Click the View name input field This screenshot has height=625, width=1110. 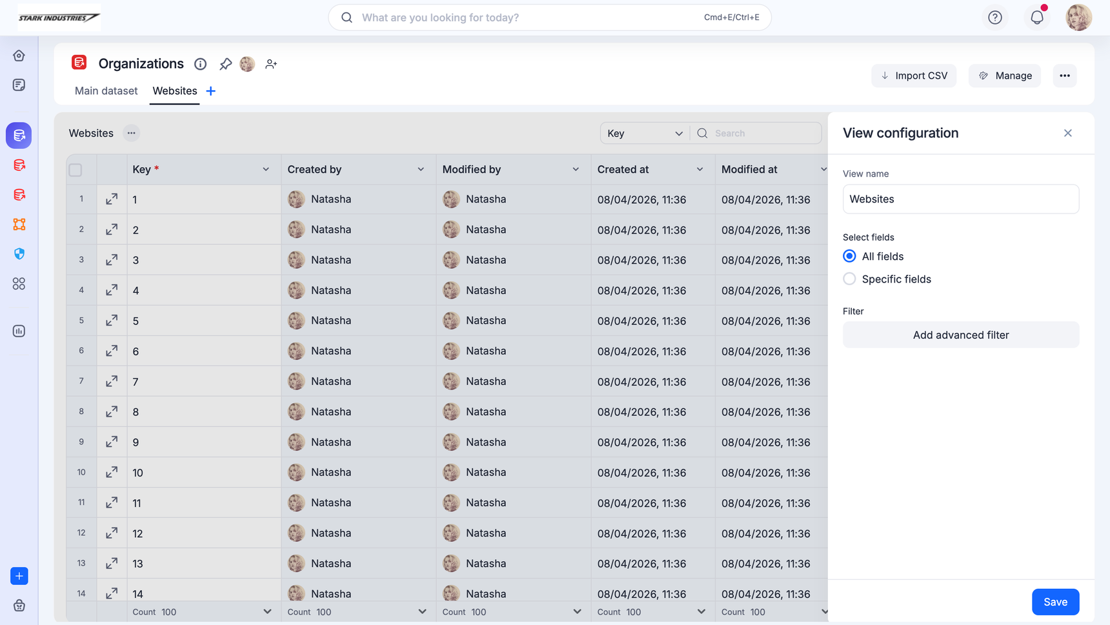pos(960,199)
